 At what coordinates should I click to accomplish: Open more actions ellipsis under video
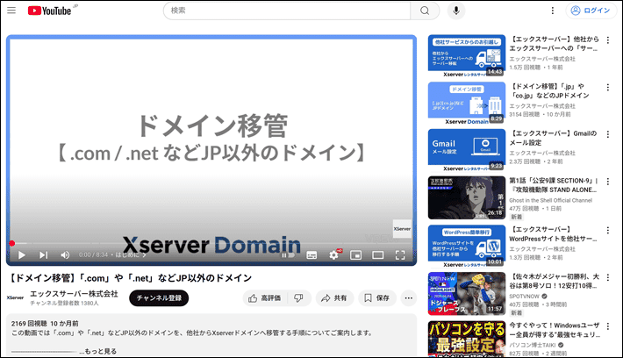pos(408,298)
